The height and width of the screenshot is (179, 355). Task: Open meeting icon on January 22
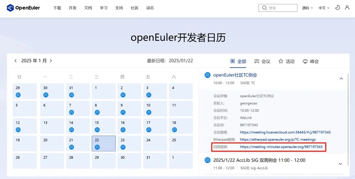pyautogui.click(x=97, y=147)
